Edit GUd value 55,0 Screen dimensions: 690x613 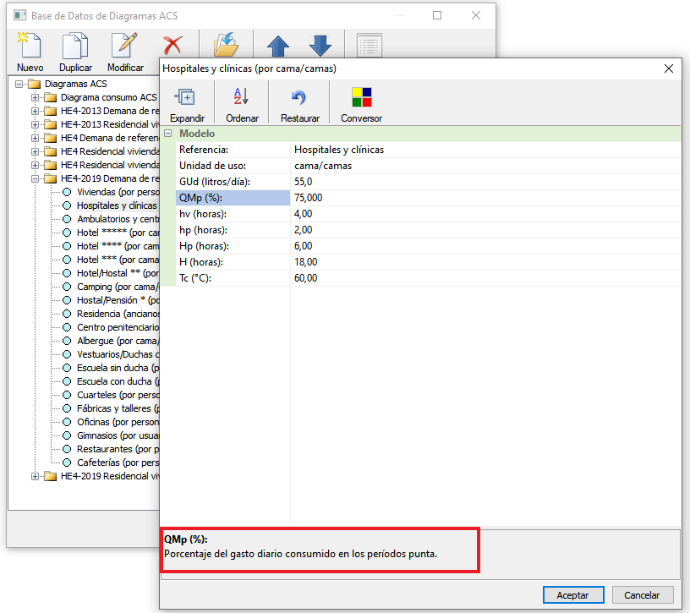485,182
